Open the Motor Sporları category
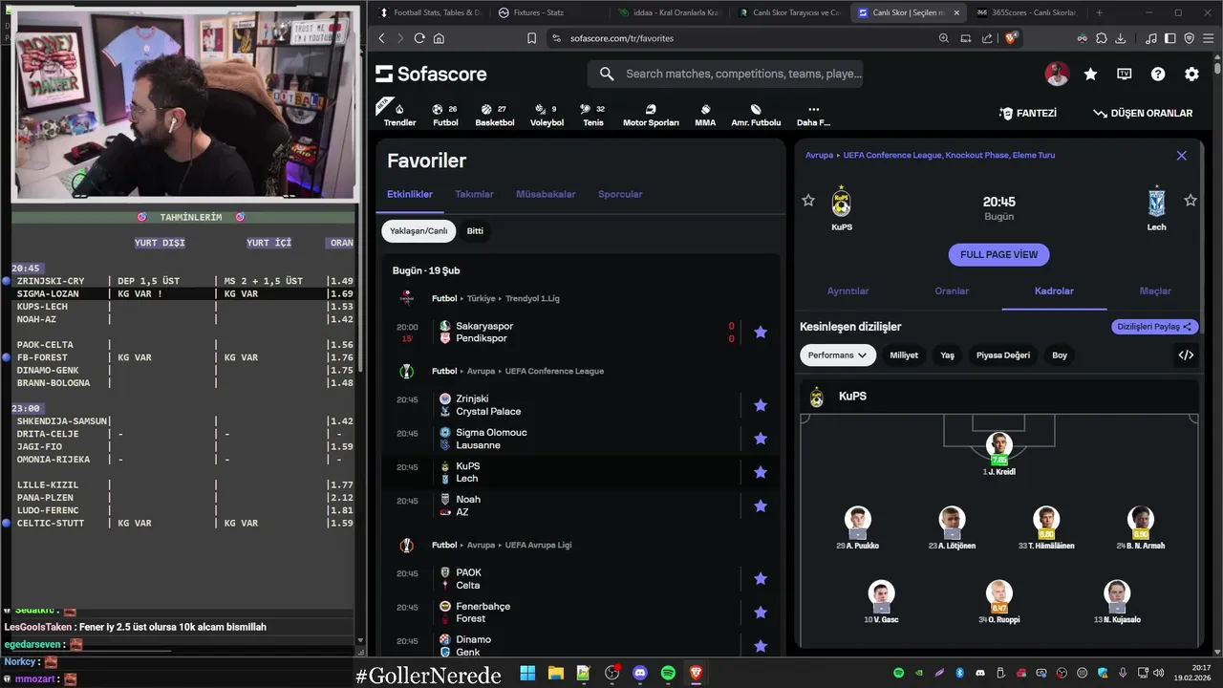Viewport: 1223px width, 688px height. (651, 115)
